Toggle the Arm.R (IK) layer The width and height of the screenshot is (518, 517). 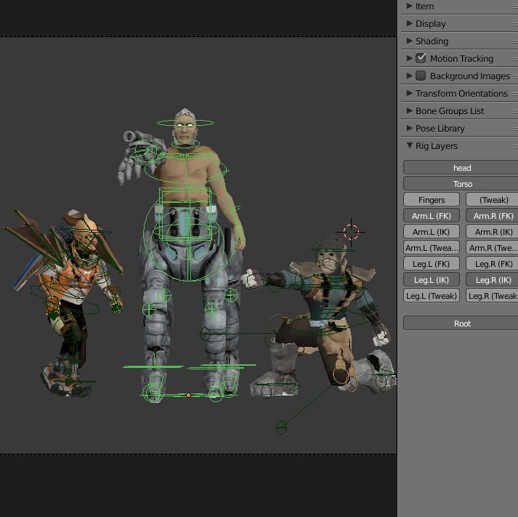point(492,232)
